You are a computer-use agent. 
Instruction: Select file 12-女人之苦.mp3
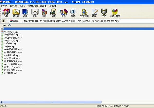click(x=12, y=41)
